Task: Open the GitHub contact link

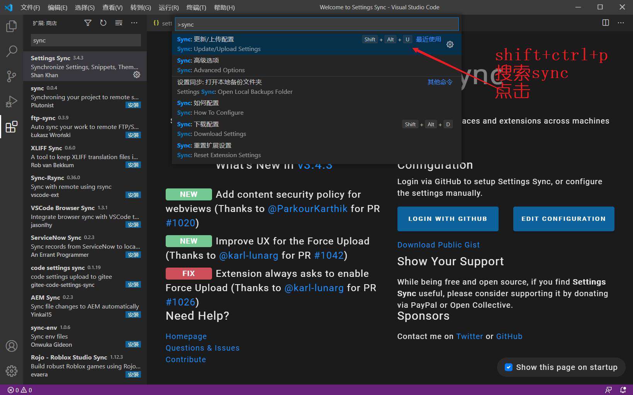Action: coord(509,336)
